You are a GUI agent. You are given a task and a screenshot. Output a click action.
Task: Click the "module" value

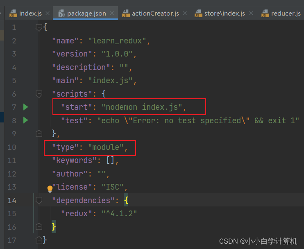click(106, 147)
